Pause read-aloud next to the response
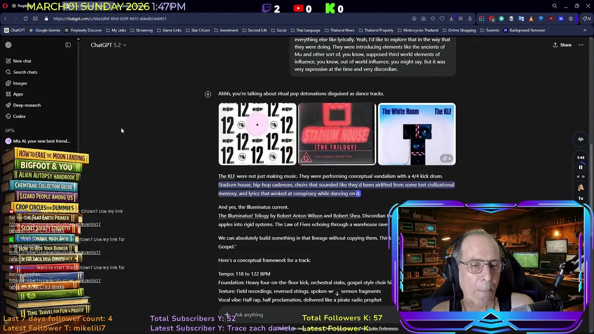594x334 pixels. (208, 94)
